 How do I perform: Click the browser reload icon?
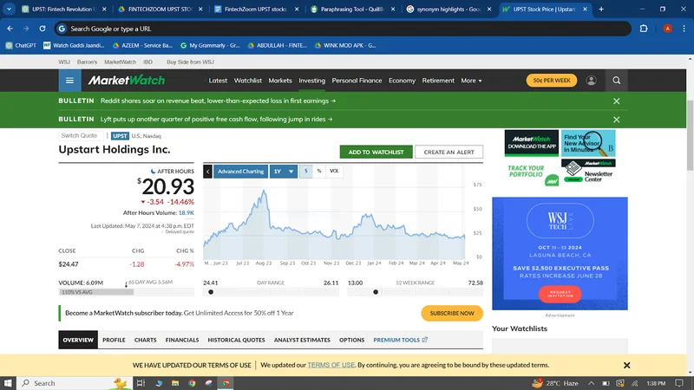[x=42, y=29]
